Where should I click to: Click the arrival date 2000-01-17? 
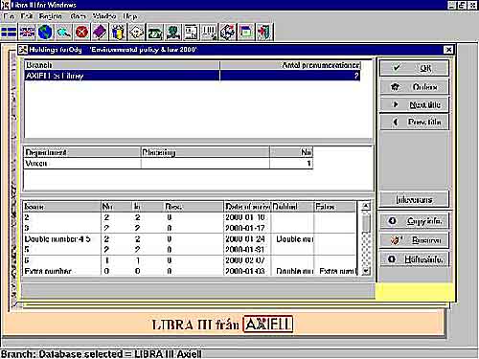(245, 228)
